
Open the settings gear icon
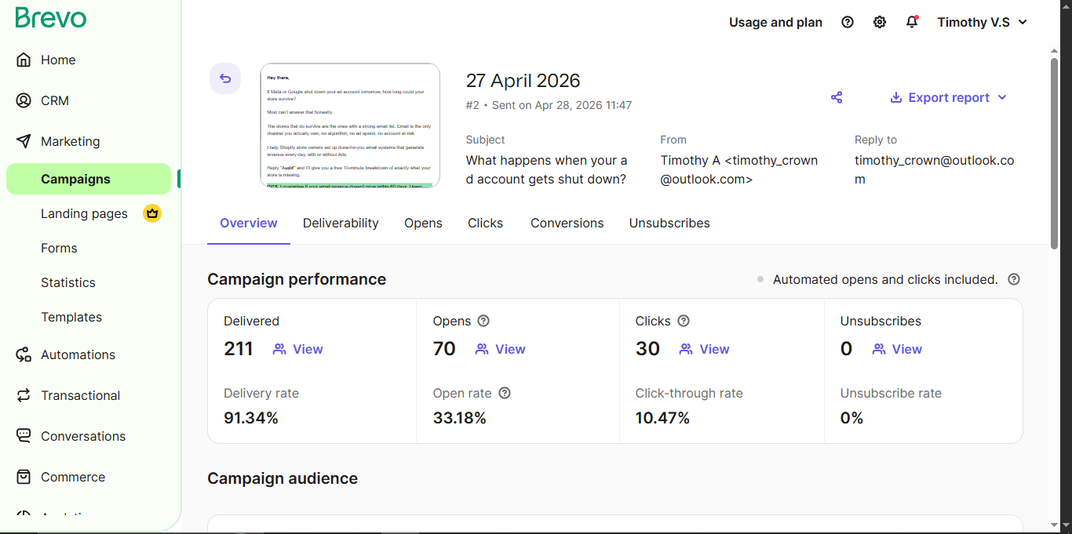point(880,22)
